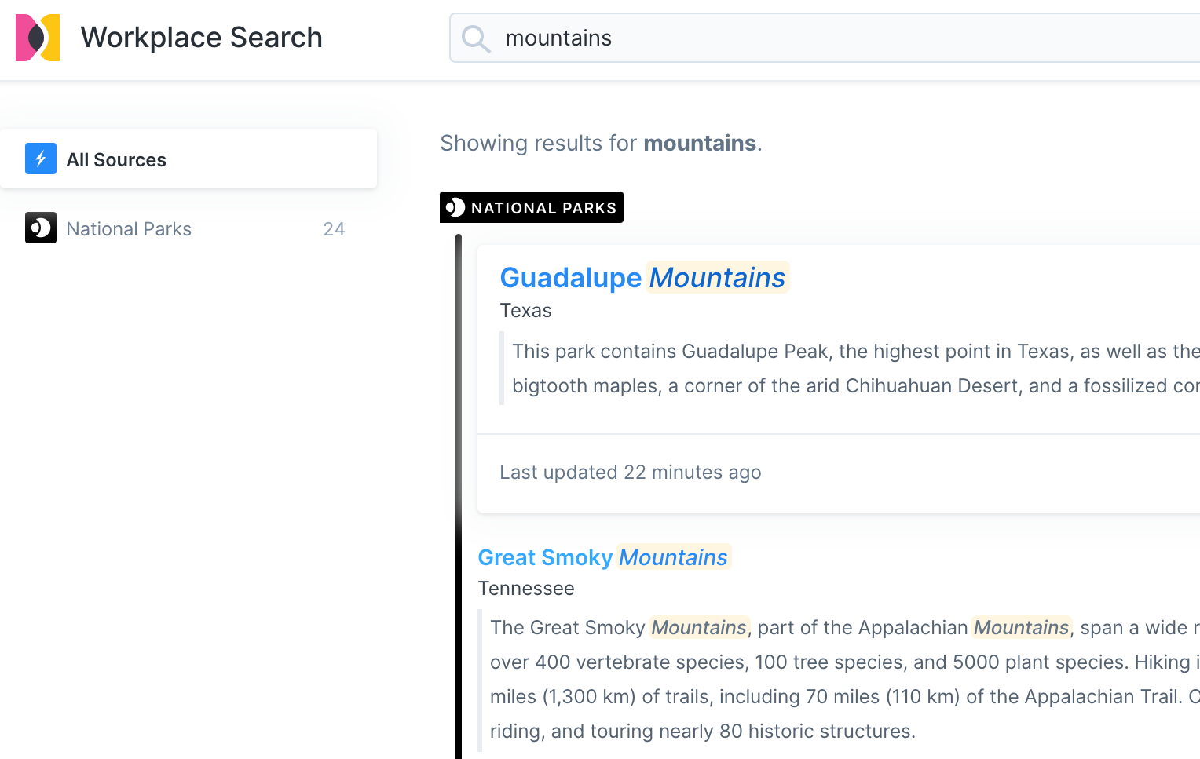1200x759 pixels.
Task: Click the 24 results count for National Parks
Action: (x=334, y=229)
